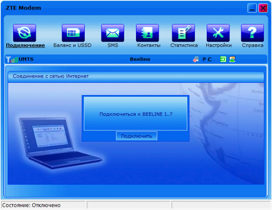272x210 pixels.
Task: Minimize the ZTE Modem window
Action: tap(252, 8)
